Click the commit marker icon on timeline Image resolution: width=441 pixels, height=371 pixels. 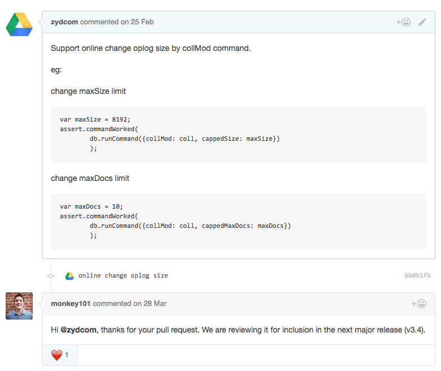pos(51,276)
